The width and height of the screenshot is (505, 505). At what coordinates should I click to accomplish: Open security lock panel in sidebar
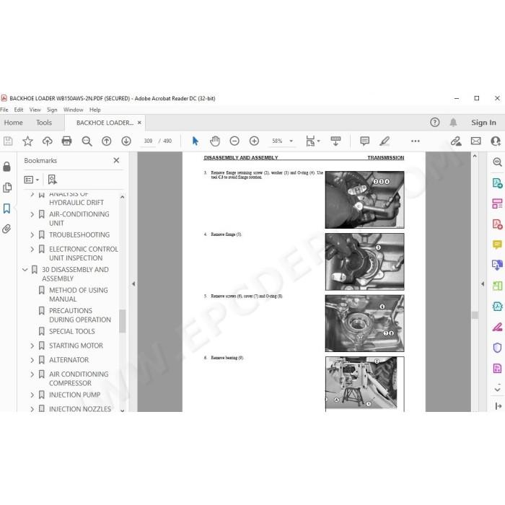[x=6, y=167]
